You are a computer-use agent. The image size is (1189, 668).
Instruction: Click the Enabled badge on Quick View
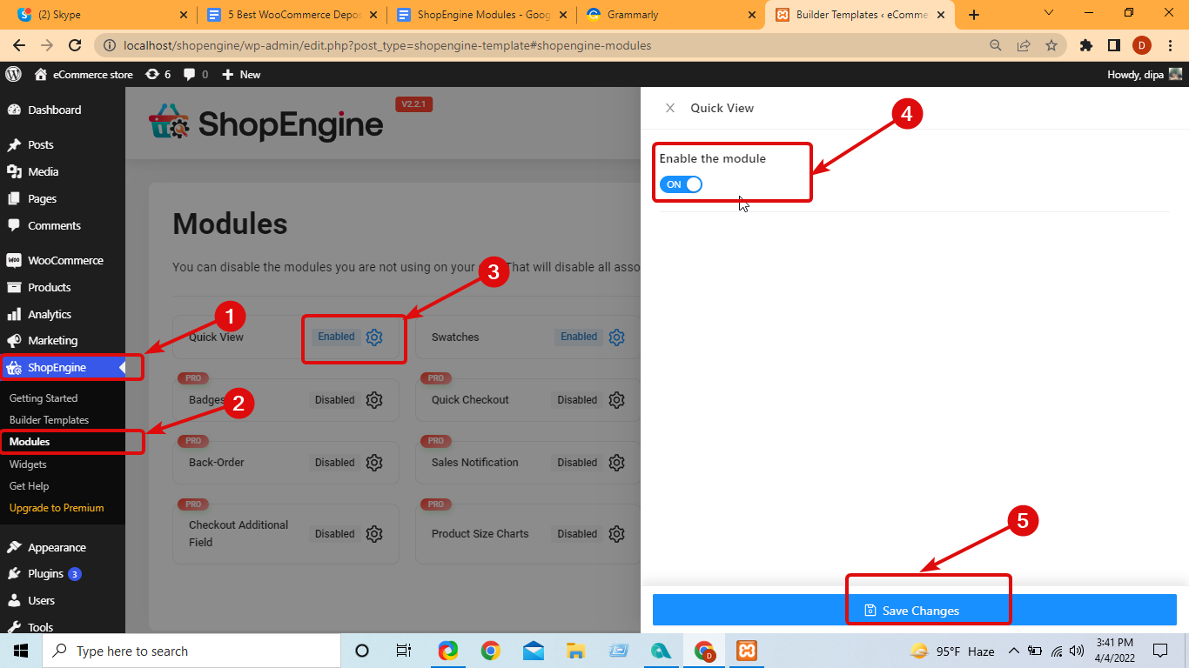tap(336, 337)
